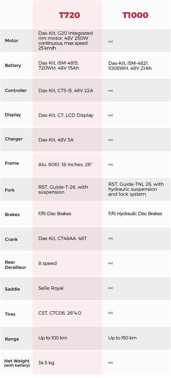This screenshot has height=378, width=171.
Task: Select the Controller row label
Action: [16, 90]
